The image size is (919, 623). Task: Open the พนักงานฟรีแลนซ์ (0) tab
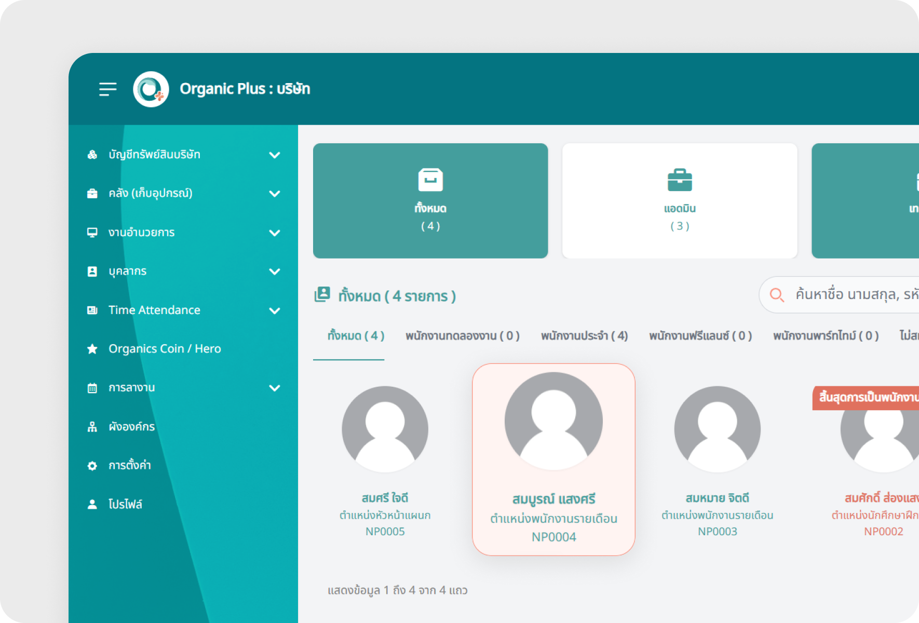700,335
